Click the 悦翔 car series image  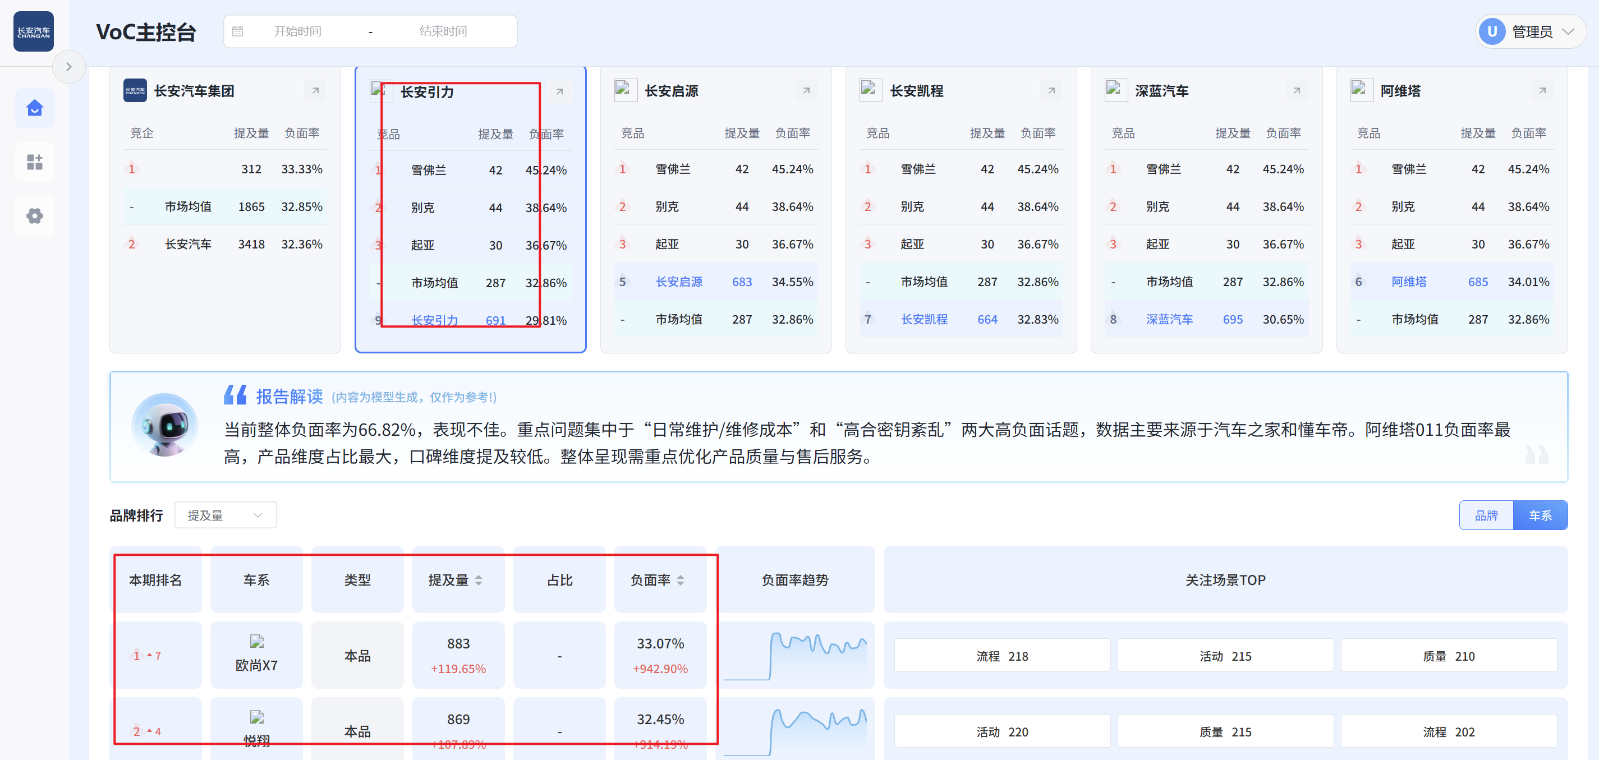[256, 717]
